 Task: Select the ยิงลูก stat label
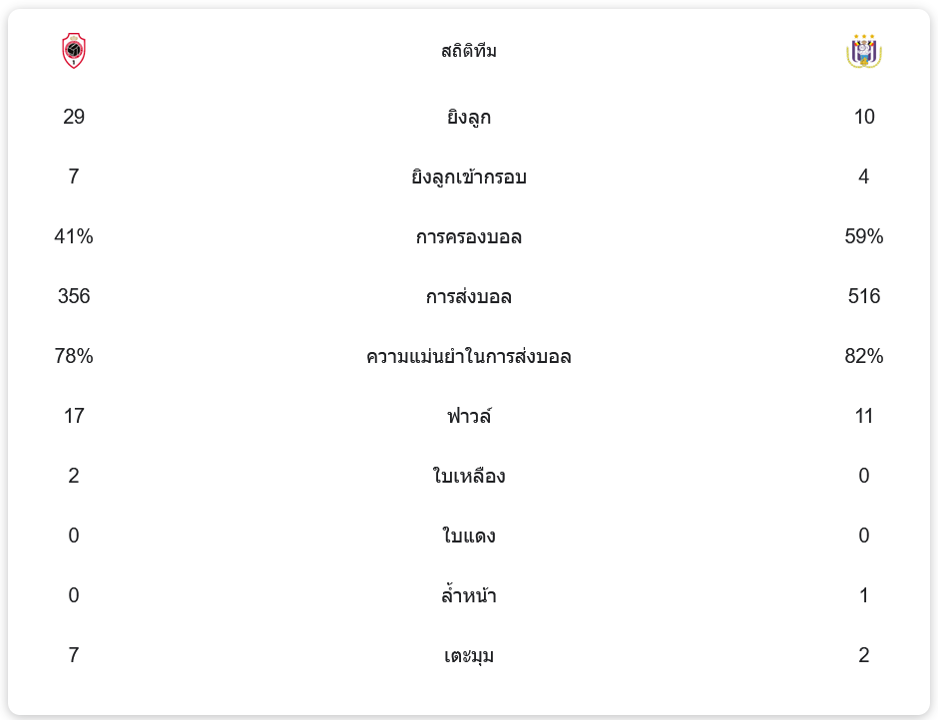click(x=469, y=118)
